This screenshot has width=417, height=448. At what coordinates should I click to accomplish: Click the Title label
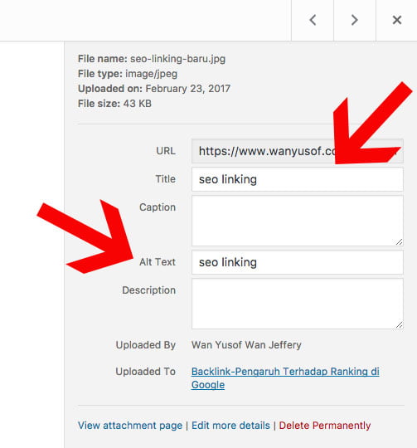click(x=166, y=179)
